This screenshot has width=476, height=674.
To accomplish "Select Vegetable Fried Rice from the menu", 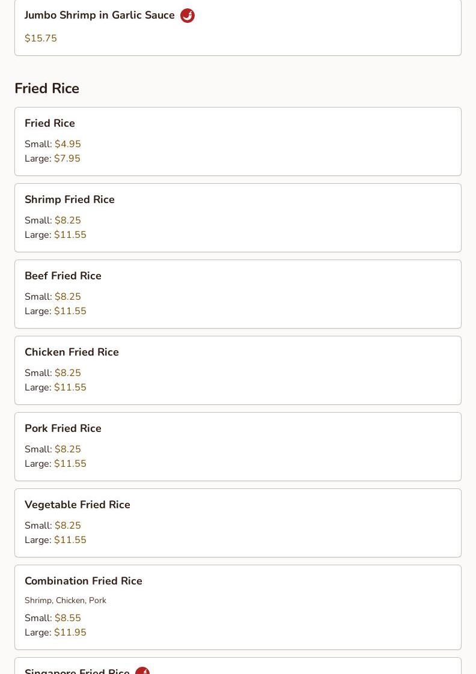I will click(x=78, y=505).
